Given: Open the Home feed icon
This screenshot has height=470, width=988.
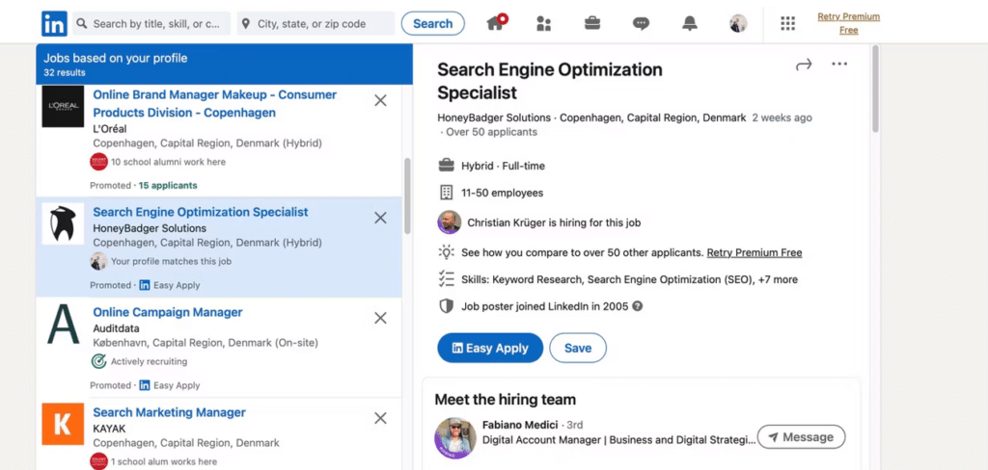Looking at the screenshot, I should tap(497, 23).
